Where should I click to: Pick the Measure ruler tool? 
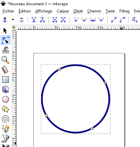(x=5, y=70)
